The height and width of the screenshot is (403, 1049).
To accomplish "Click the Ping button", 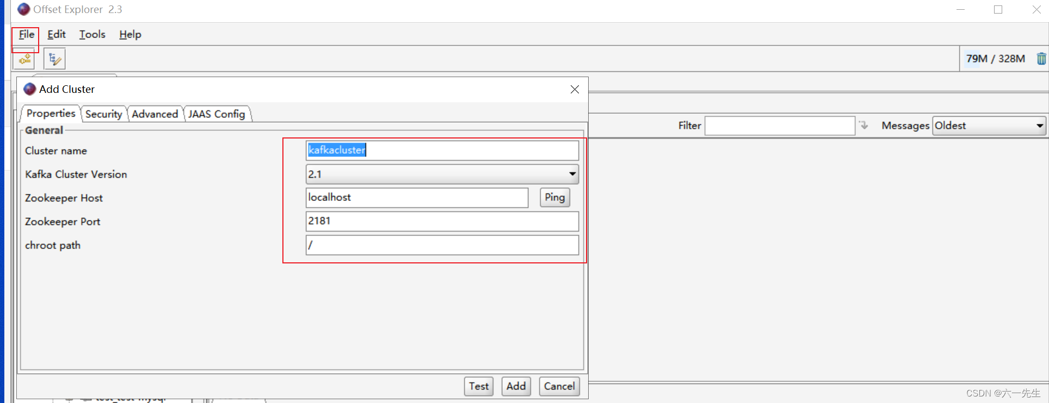I will (x=555, y=197).
